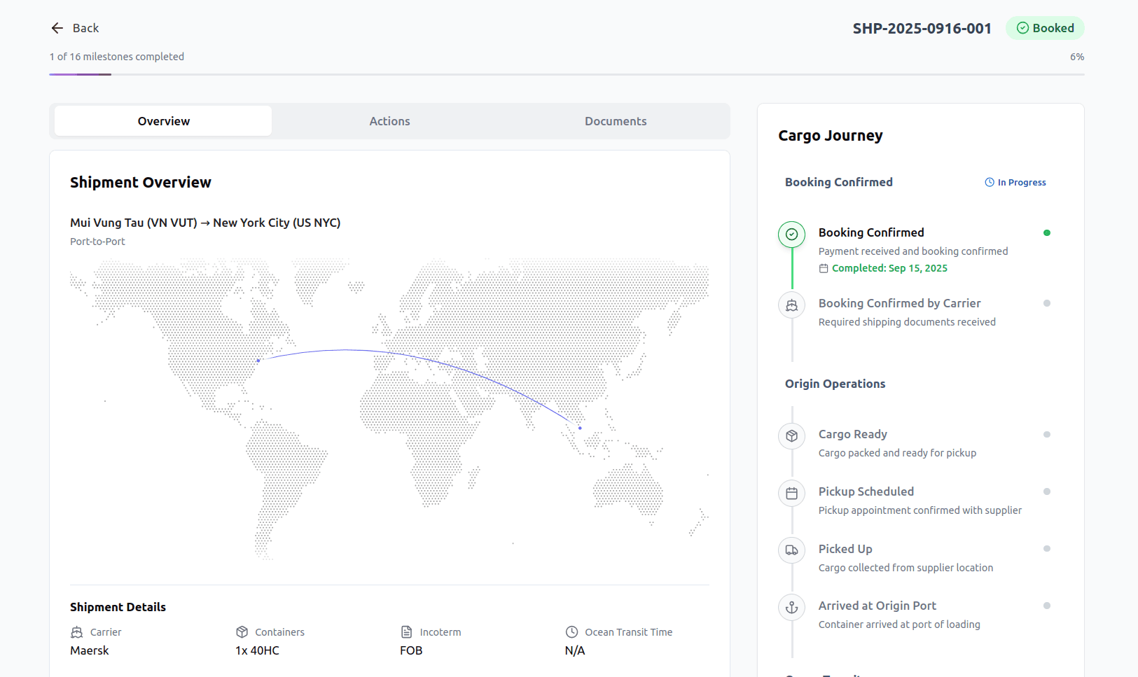Click the Ocean Transit Time clock icon
This screenshot has width=1138, height=677.
[x=571, y=631]
